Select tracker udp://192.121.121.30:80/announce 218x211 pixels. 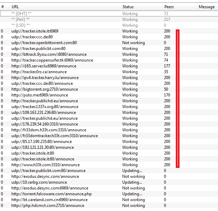(109, 147)
